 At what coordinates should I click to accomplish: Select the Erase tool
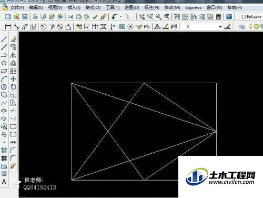coord(13,39)
